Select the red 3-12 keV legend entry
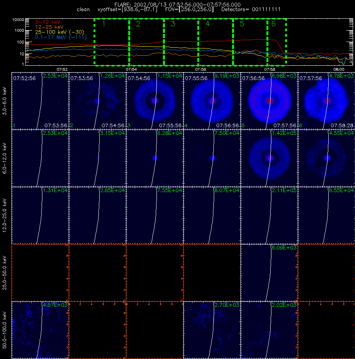 [47, 22]
